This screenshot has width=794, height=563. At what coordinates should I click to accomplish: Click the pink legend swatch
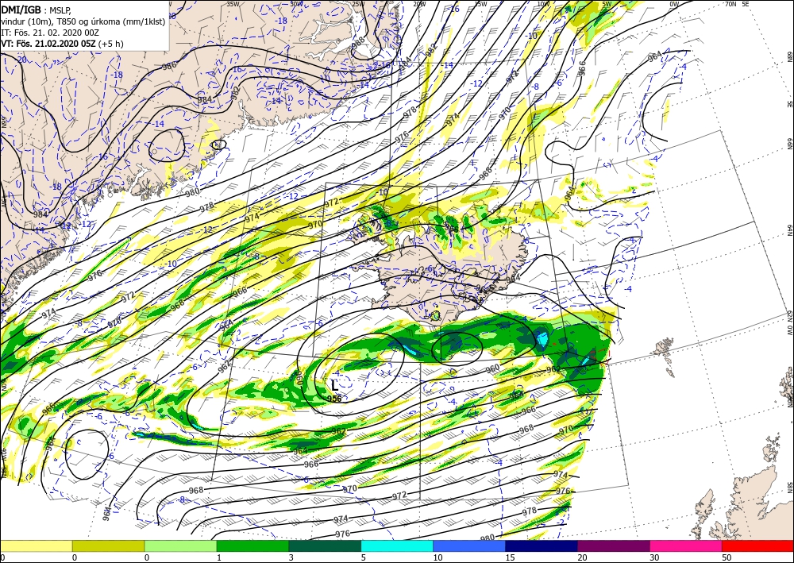tap(686, 546)
